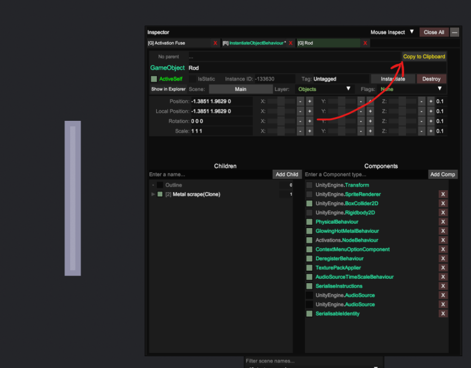
Task: Remove the Activations.NodeBehaviour component
Action: click(x=442, y=240)
